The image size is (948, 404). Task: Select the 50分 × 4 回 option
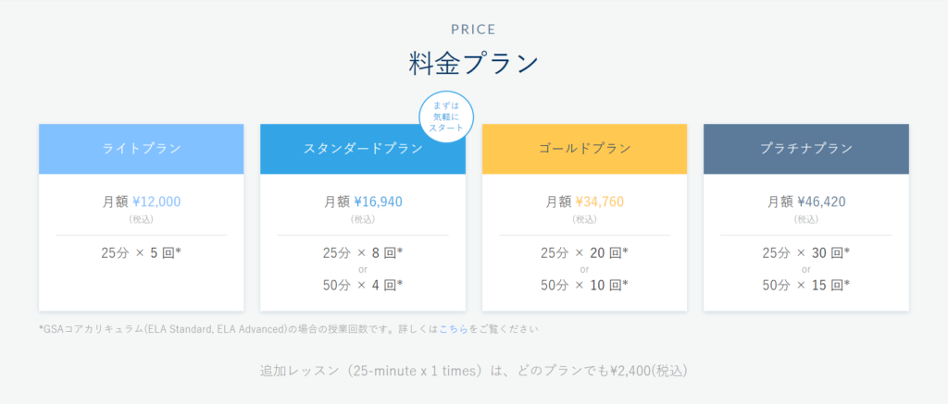[363, 285]
